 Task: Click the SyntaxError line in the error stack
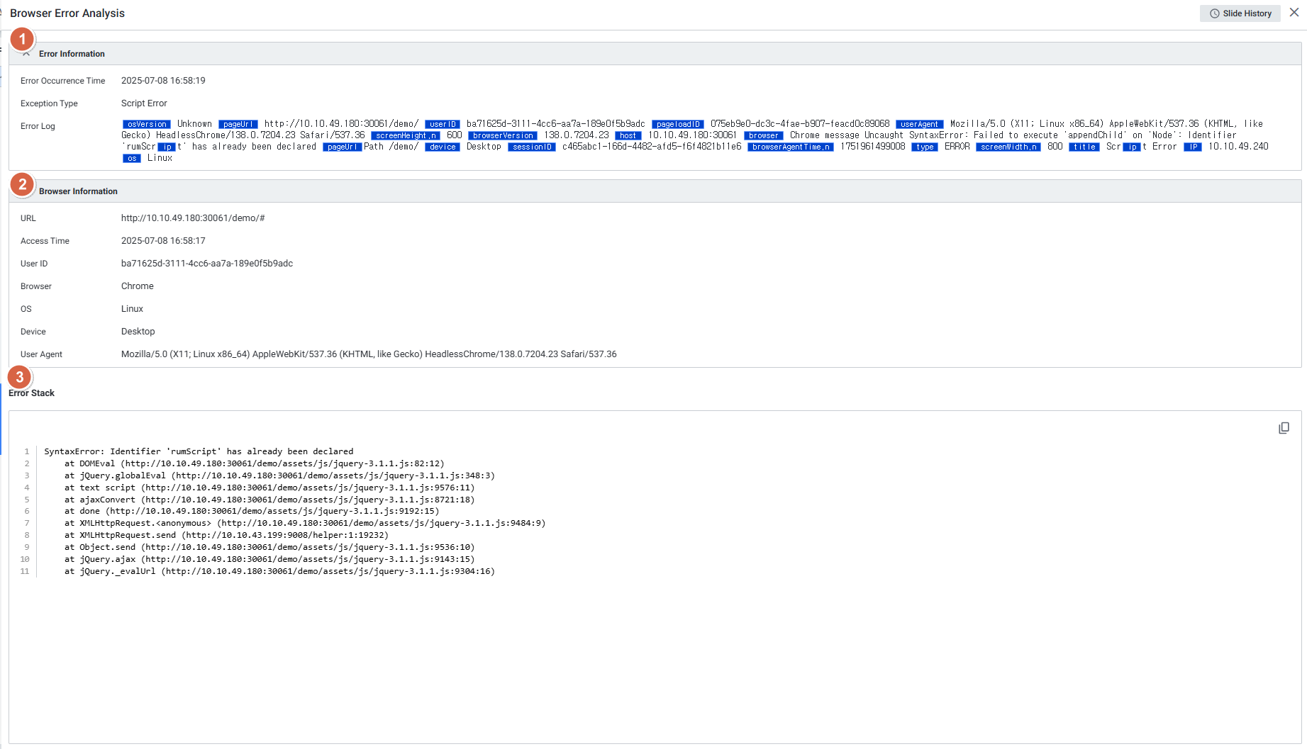(x=199, y=451)
